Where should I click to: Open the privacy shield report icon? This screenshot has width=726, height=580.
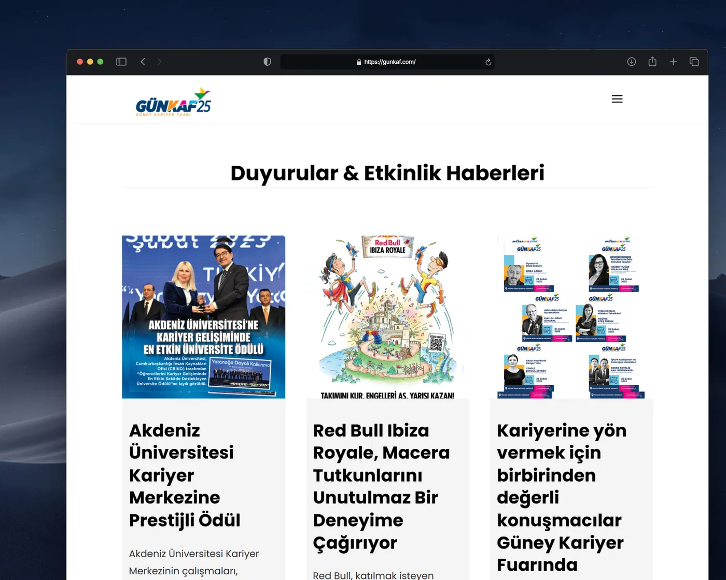point(267,62)
